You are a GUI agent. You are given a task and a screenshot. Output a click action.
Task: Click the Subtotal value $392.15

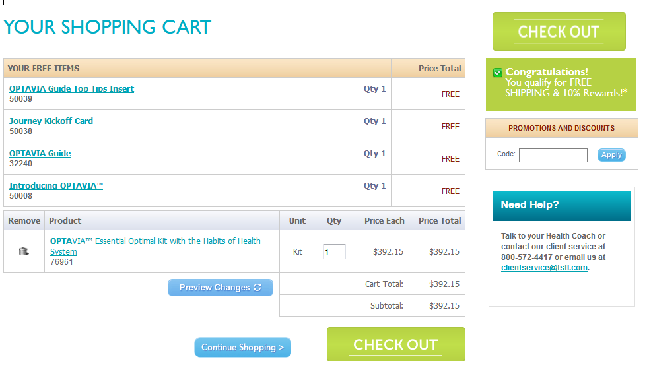coord(444,306)
